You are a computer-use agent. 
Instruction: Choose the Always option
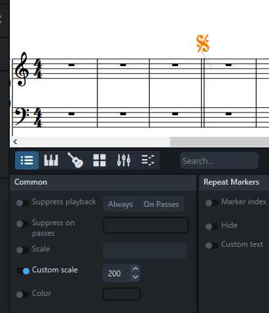coord(120,204)
